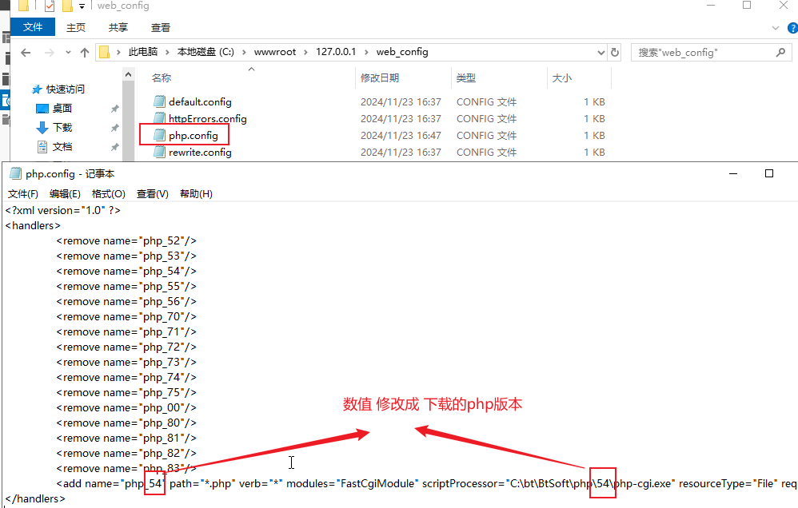The width and height of the screenshot is (798, 508).
Task: Open the 共享 ribbon tab
Action: point(118,27)
